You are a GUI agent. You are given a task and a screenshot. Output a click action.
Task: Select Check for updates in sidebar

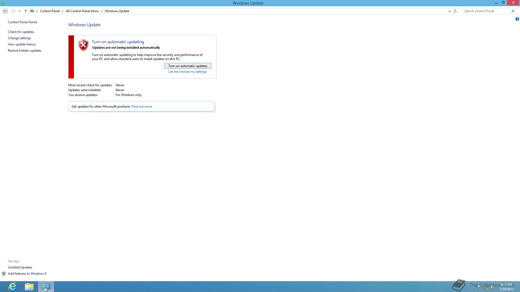(x=21, y=32)
